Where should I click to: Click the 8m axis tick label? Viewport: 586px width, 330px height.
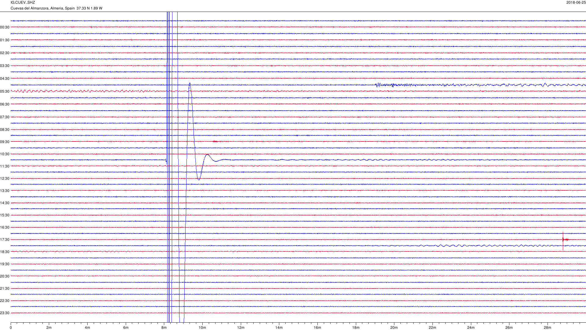[x=164, y=328]
